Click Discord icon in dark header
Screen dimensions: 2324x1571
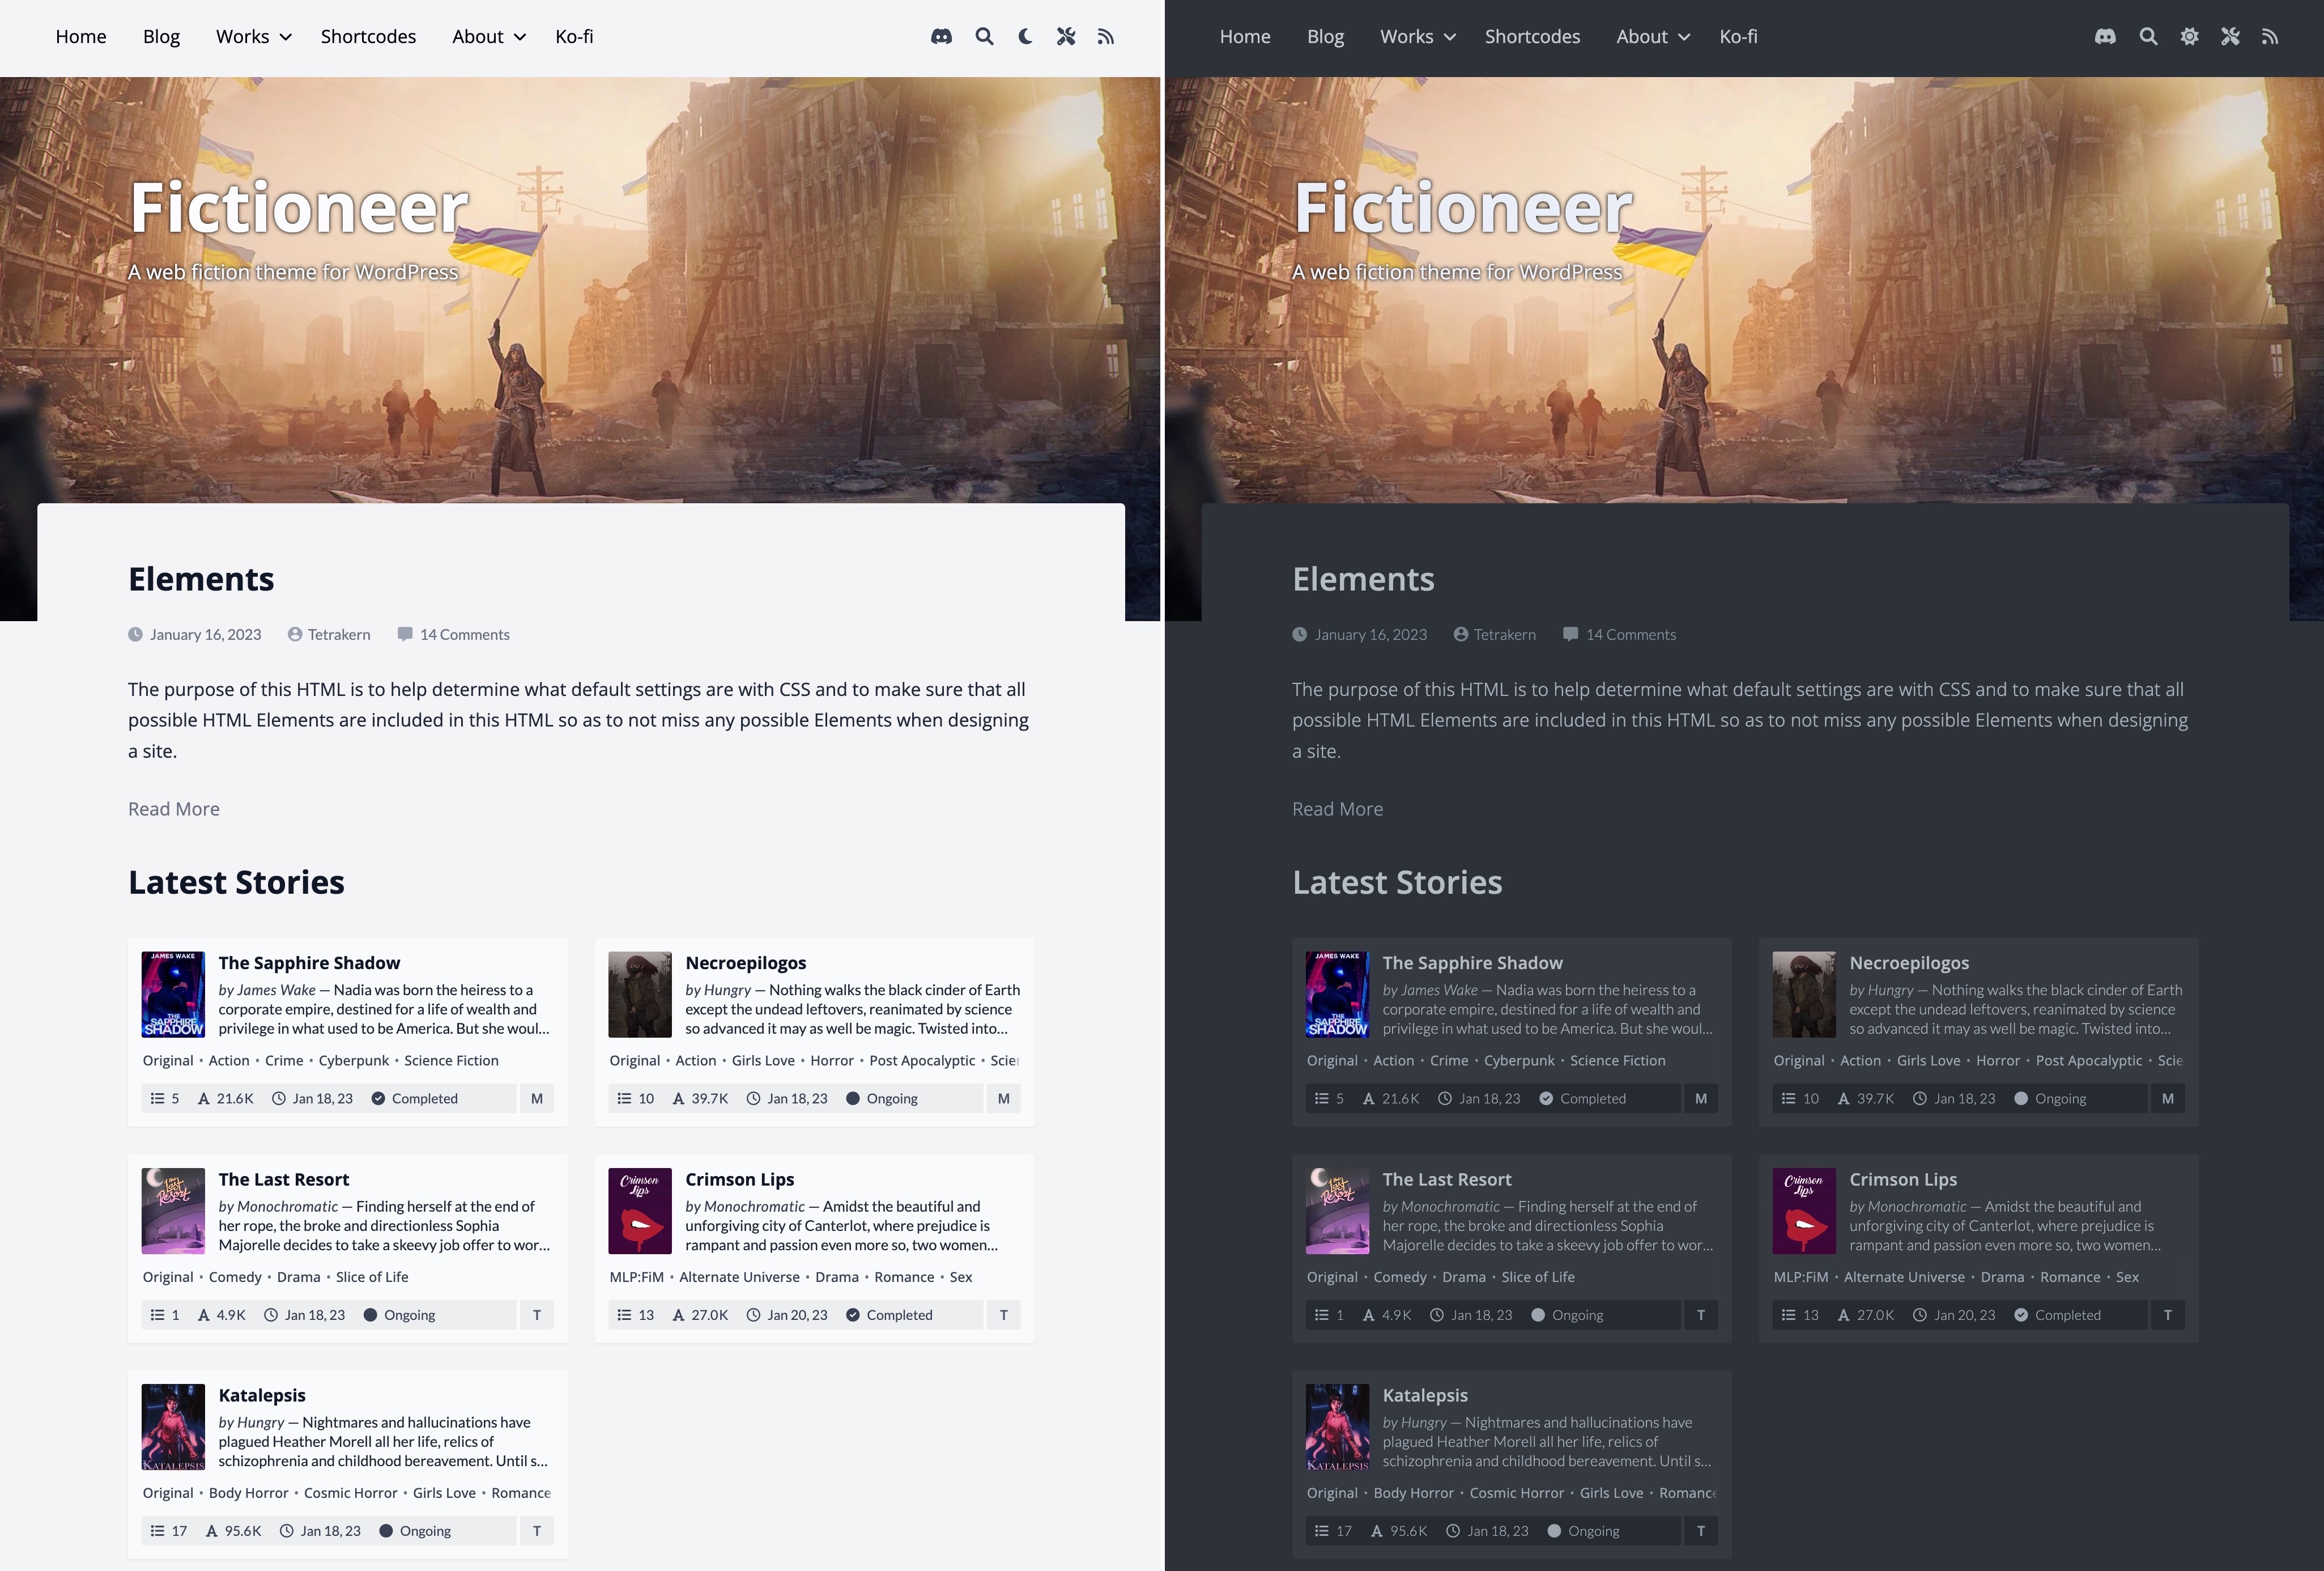[x=2105, y=37]
